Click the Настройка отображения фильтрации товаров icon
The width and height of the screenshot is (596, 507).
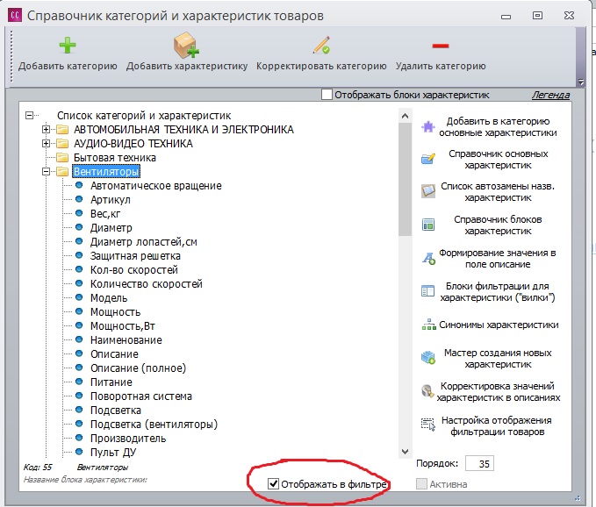(x=428, y=425)
